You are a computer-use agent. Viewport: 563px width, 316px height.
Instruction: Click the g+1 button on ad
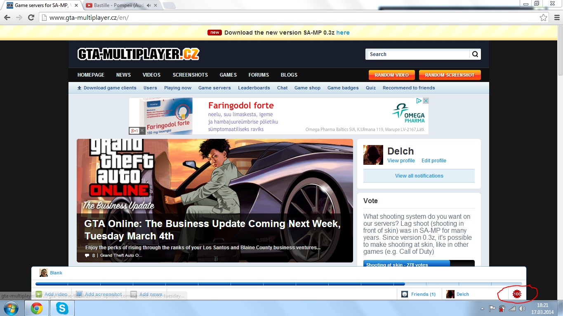(134, 131)
